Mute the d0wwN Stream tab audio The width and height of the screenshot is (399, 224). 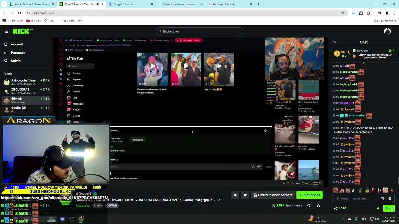pyautogui.click(x=98, y=4)
